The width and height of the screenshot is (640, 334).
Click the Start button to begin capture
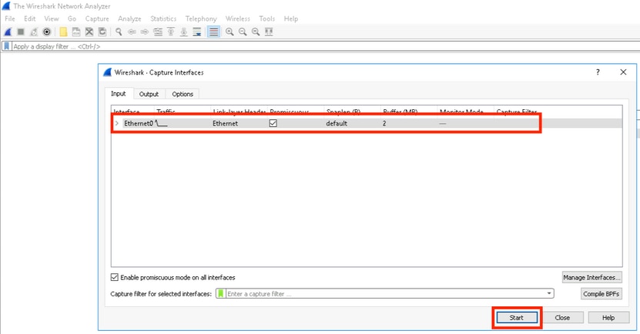coord(516,318)
